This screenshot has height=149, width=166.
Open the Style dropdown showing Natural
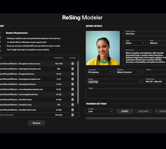tap(157, 43)
